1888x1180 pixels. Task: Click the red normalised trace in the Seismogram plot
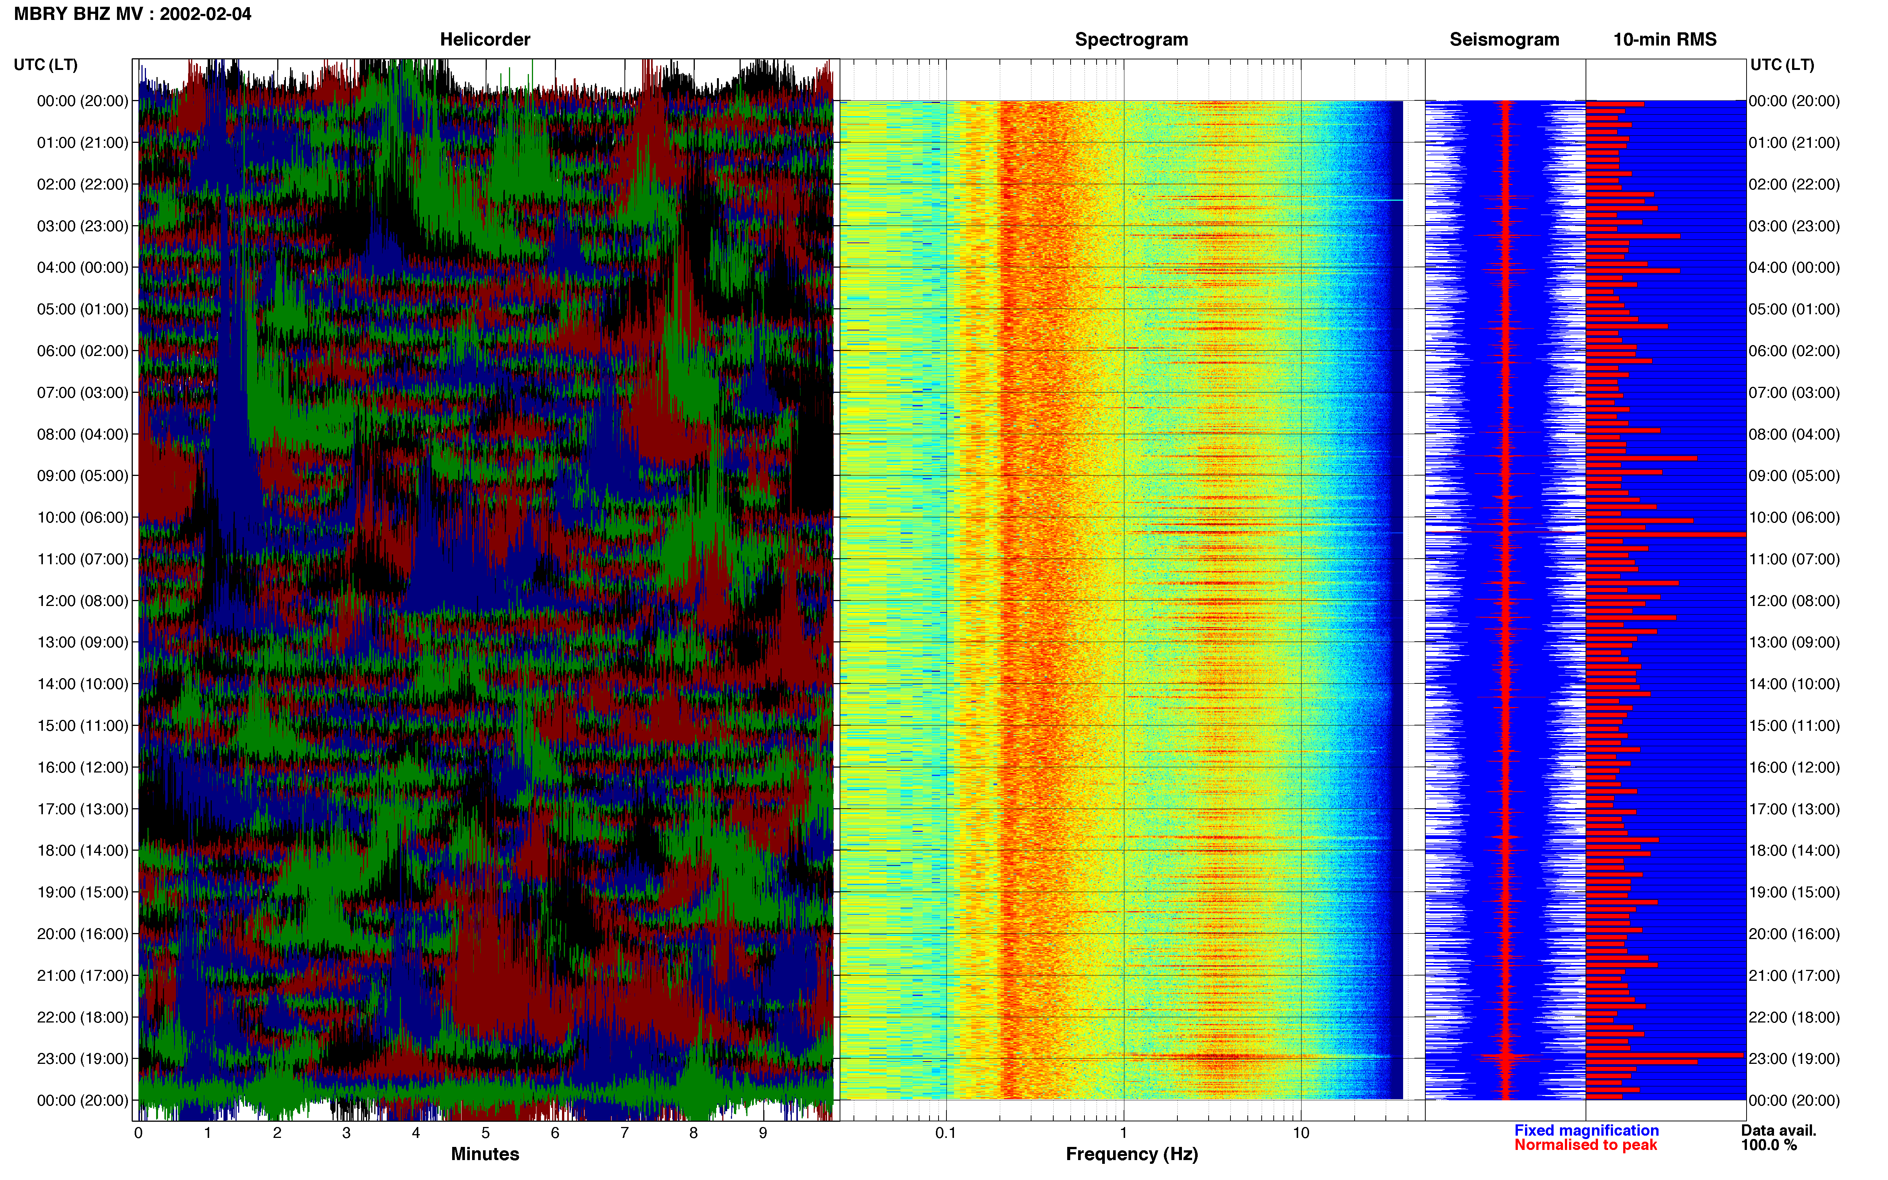click(x=1506, y=599)
